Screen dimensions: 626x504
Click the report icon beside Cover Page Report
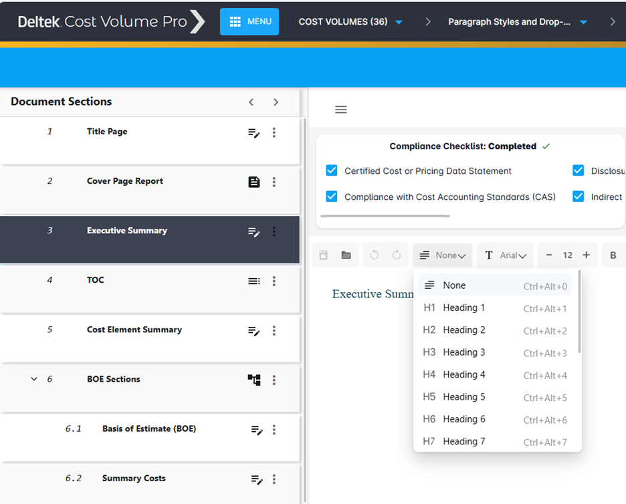pos(254,182)
